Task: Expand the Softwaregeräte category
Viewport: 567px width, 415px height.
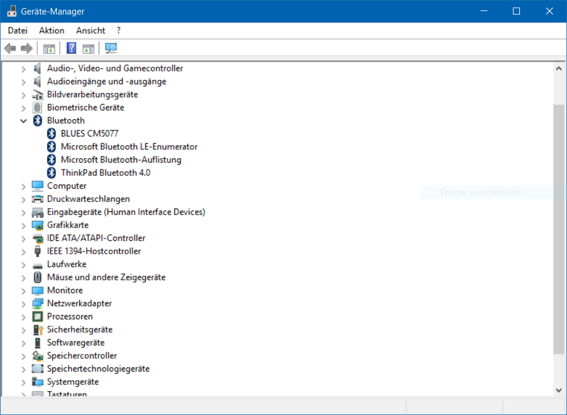Action: [x=23, y=343]
